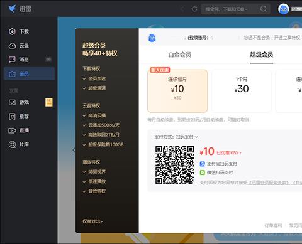Click the search magnifier icon
Viewport: 302px width, 244px height.
point(264,9)
